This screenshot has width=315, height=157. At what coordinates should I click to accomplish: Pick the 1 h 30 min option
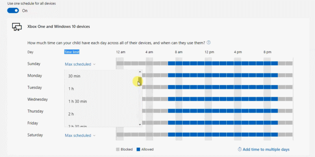click(78, 101)
